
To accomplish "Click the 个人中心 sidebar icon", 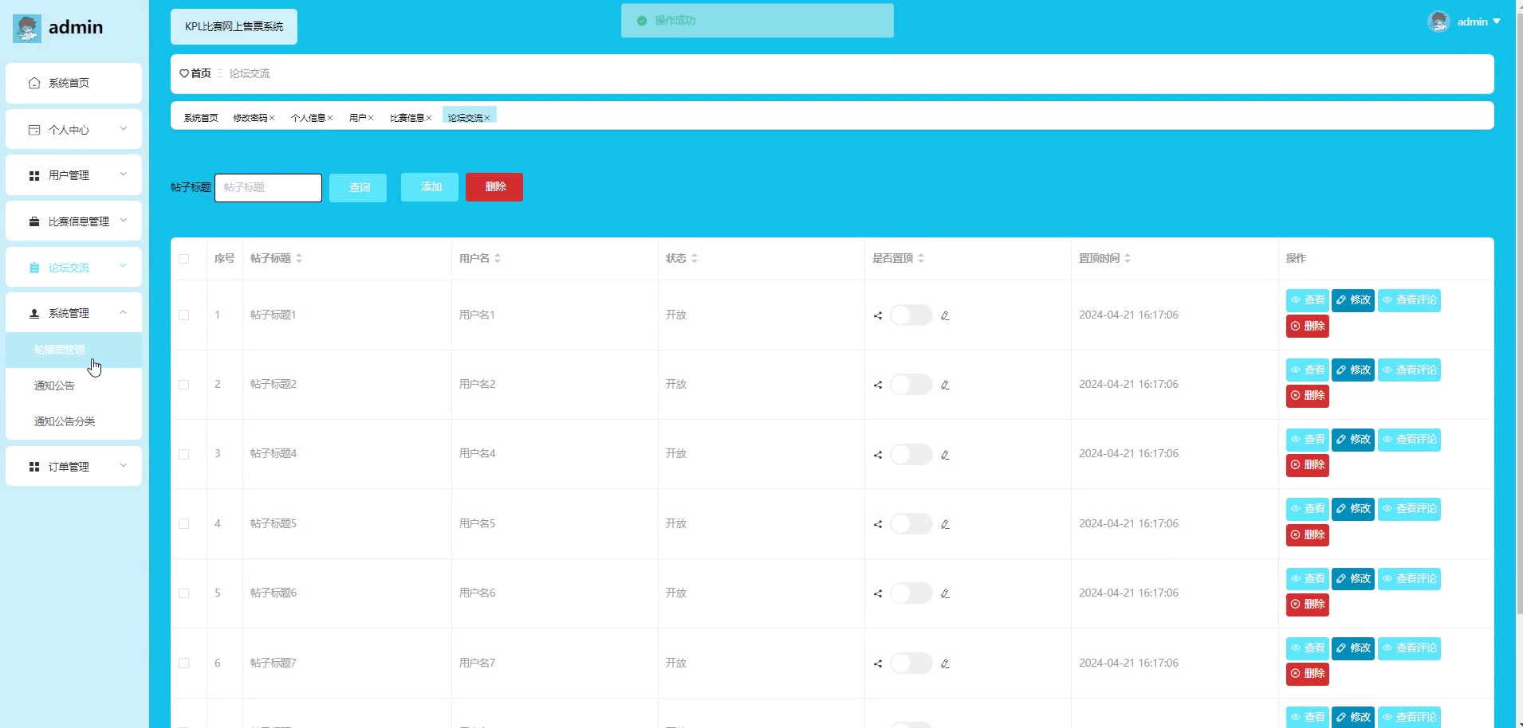I will (x=34, y=130).
